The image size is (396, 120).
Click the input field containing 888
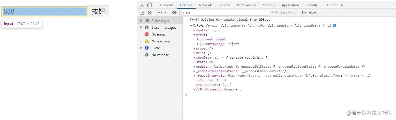coord(44,11)
